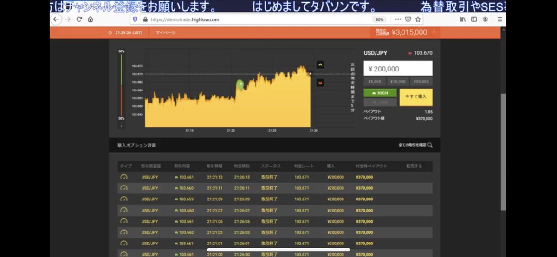Open the page actions three-dot menu
The image size is (557, 257).
coord(398,19)
